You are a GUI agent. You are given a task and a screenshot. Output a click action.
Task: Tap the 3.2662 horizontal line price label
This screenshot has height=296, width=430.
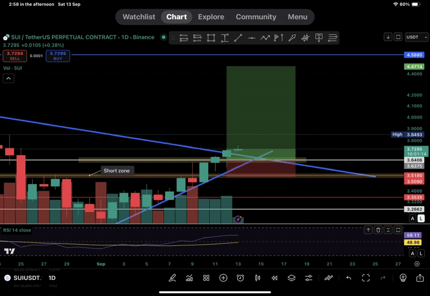[414, 209]
